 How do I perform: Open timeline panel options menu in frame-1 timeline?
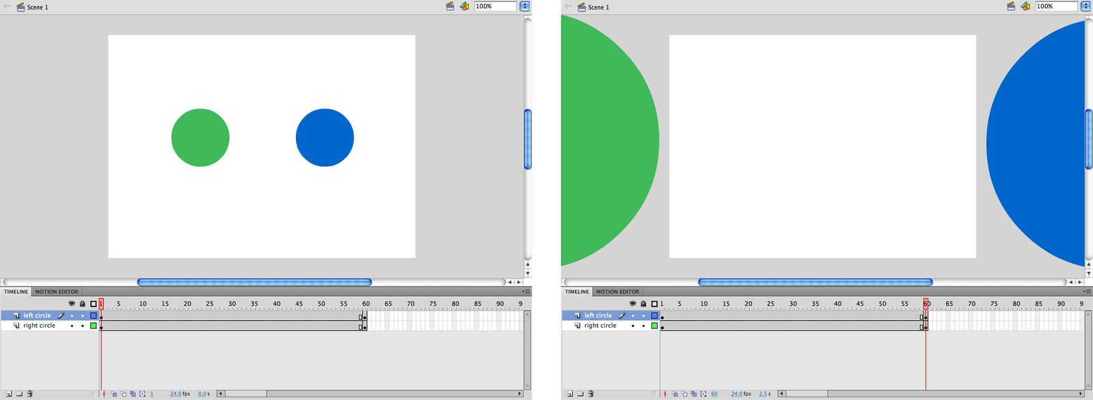[x=526, y=291]
